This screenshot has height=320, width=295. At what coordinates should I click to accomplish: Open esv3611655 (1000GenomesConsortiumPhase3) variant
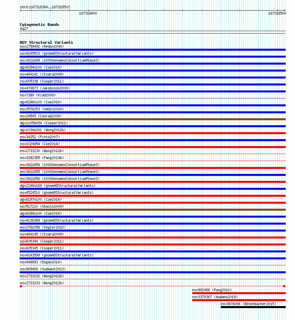(x=60, y=172)
